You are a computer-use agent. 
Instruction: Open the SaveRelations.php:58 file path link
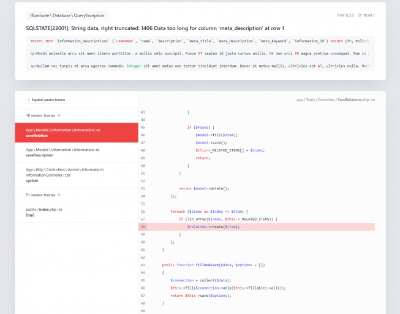tap(336, 100)
